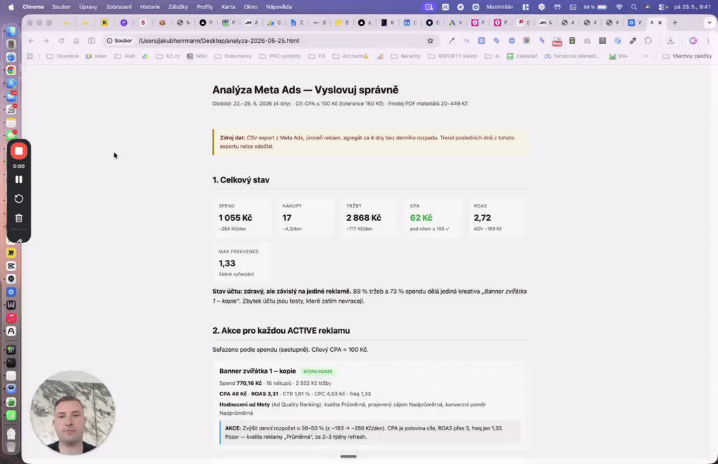Open the Záložky menu
The width and height of the screenshot is (718, 464).
[x=178, y=7]
